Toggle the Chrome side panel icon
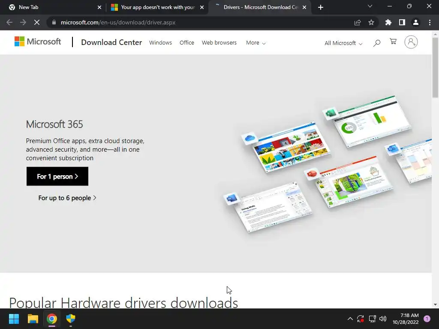This screenshot has width=439, height=329. (402, 22)
